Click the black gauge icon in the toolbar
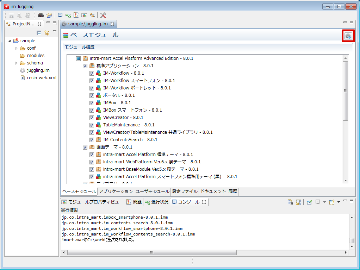The width and height of the screenshot is (360, 270). point(41,15)
